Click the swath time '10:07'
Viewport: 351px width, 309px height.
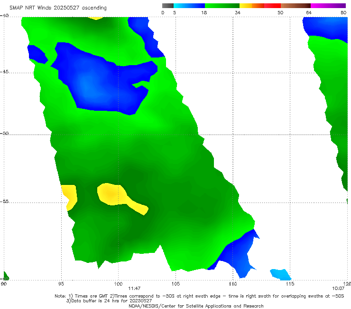click(338, 289)
